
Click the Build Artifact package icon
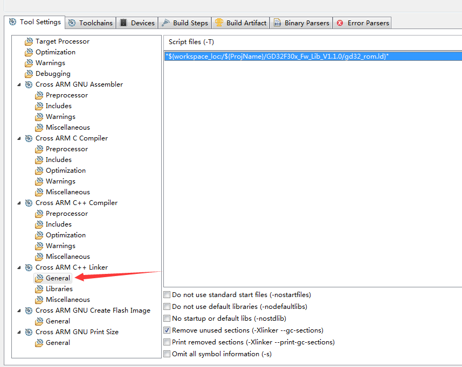(x=219, y=23)
